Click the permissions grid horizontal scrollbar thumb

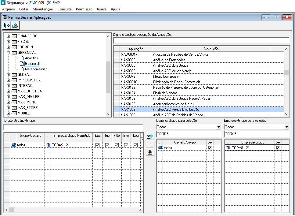pyautogui.click(x=12, y=210)
